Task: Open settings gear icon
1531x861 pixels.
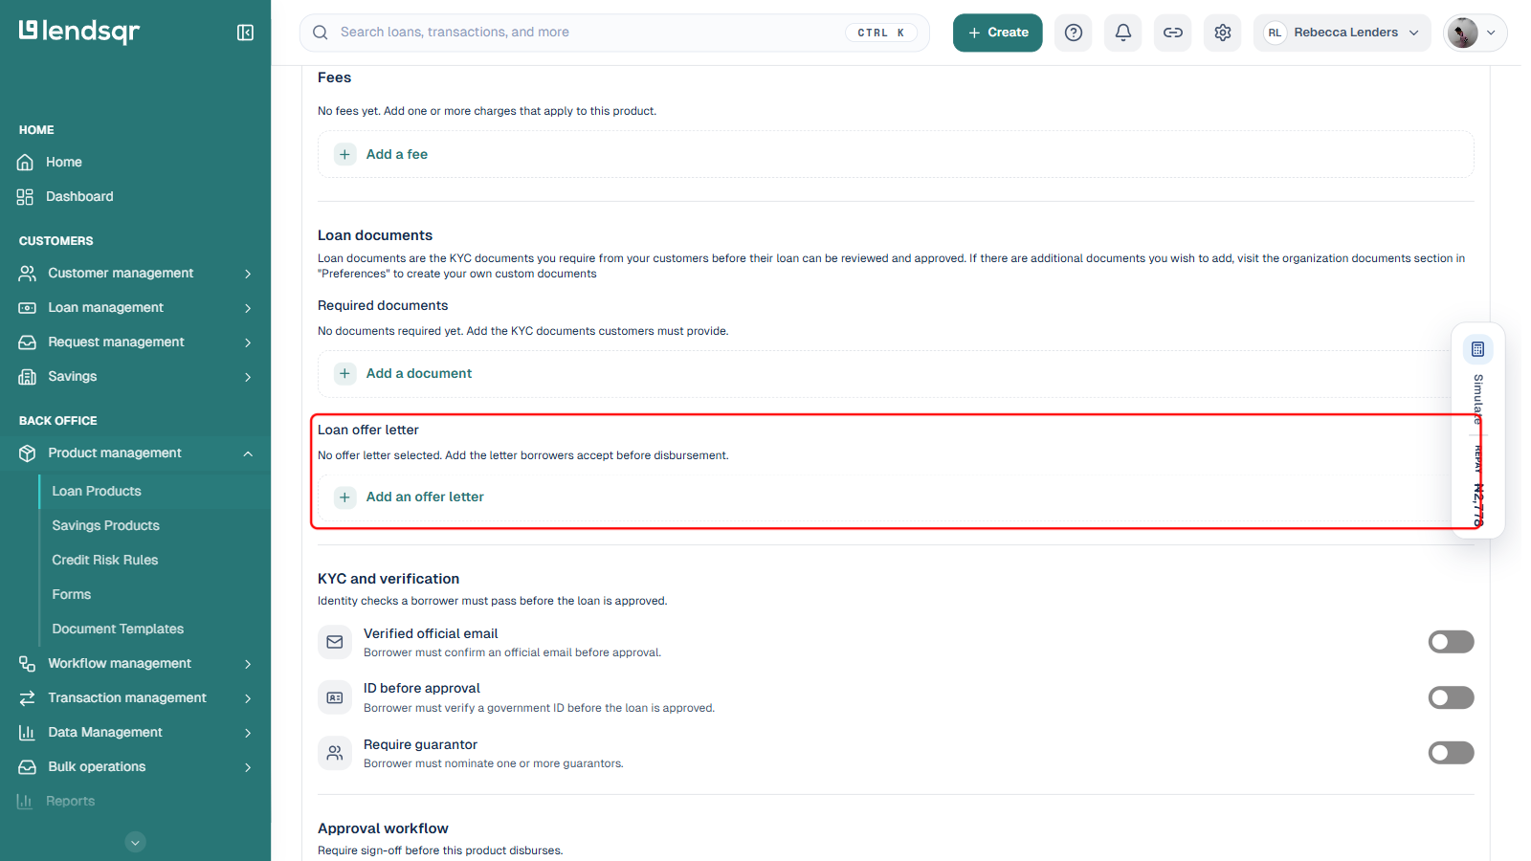Action: [x=1223, y=33]
